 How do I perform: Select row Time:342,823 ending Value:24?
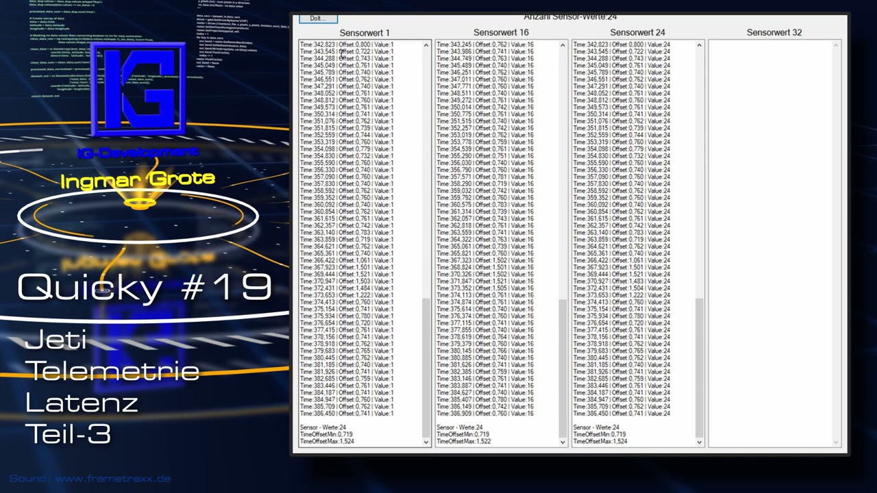pyautogui.click(x=622, y=45)
